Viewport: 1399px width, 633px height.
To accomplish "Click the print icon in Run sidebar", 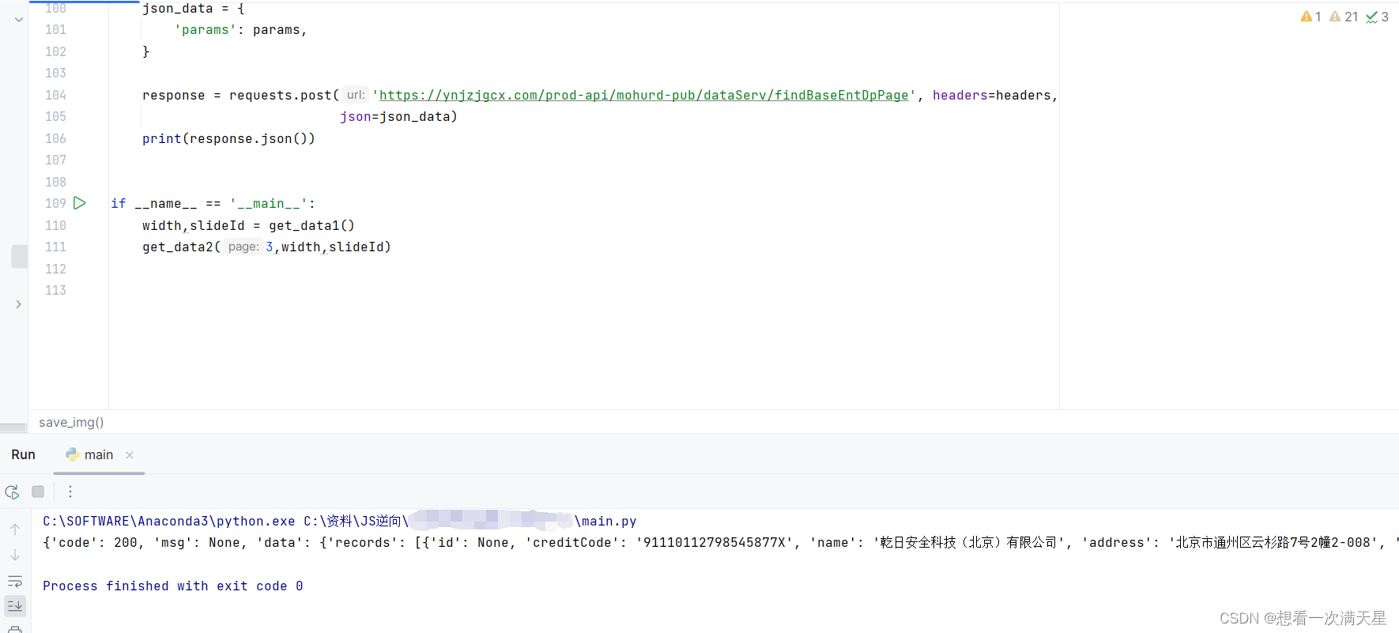I will [x=15, y=630].
